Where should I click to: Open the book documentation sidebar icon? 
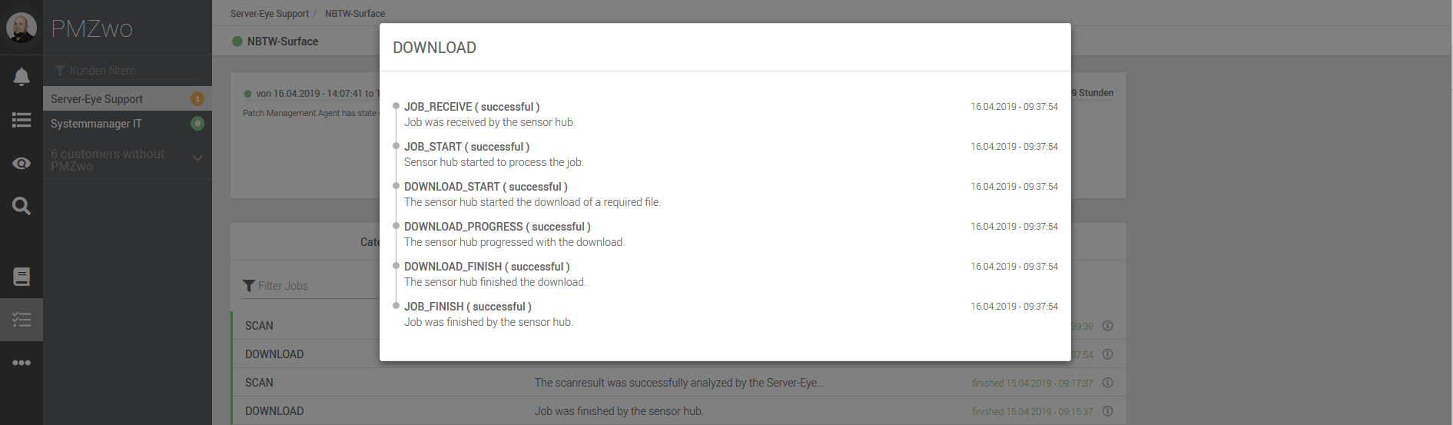(22, 277)
